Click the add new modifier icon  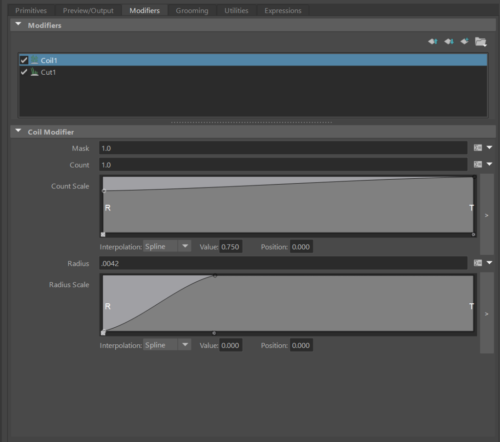tap(464, 42)
